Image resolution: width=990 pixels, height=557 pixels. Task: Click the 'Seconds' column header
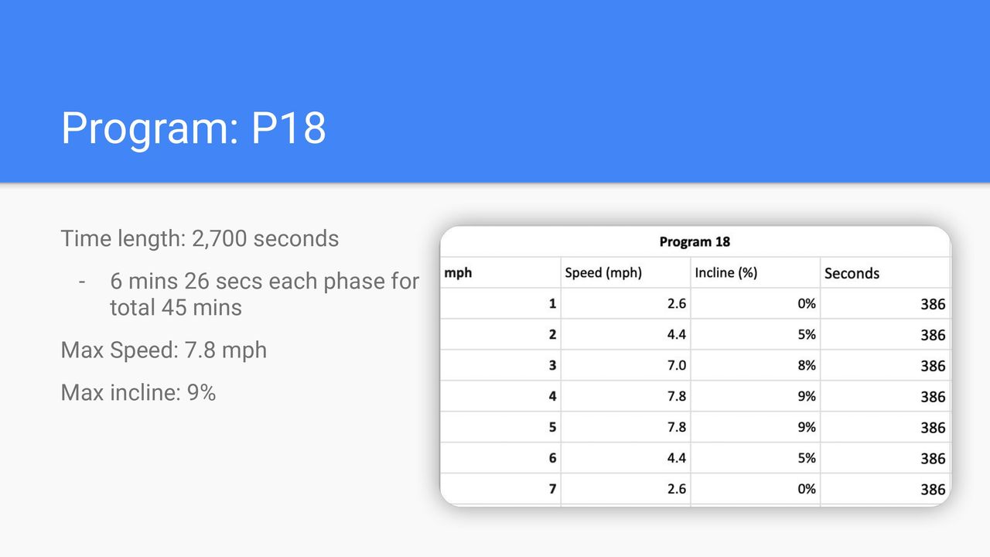coord(852,273)
